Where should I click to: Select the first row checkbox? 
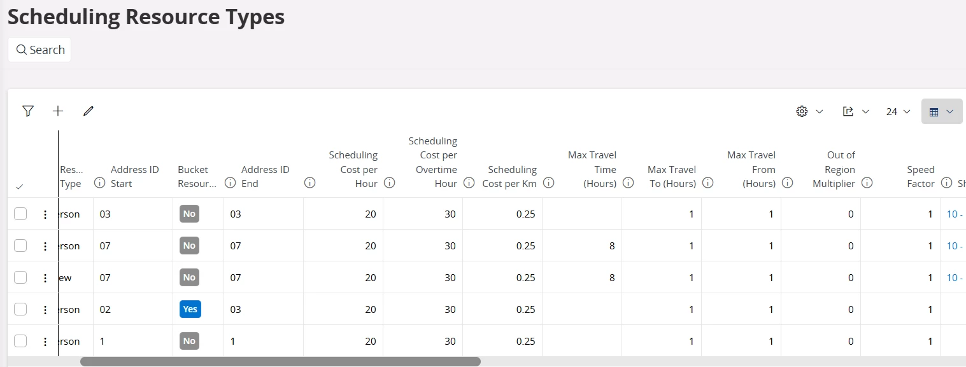[x=20, y=214]
